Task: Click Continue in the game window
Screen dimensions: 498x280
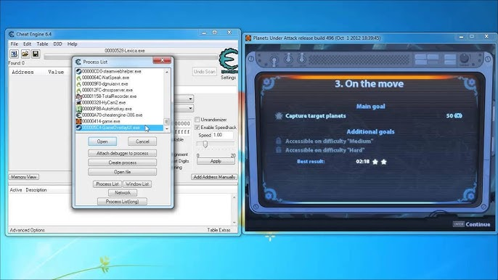Action: pos(478,224)
